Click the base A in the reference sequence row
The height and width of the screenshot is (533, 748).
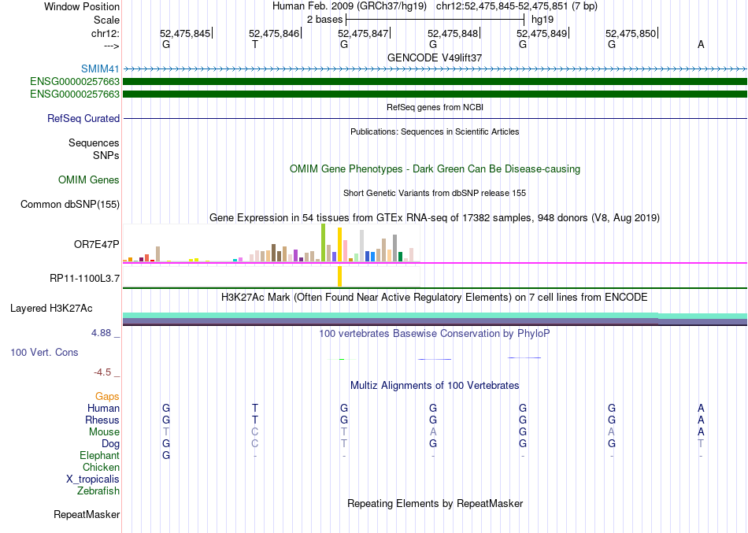tap(701, 44)
